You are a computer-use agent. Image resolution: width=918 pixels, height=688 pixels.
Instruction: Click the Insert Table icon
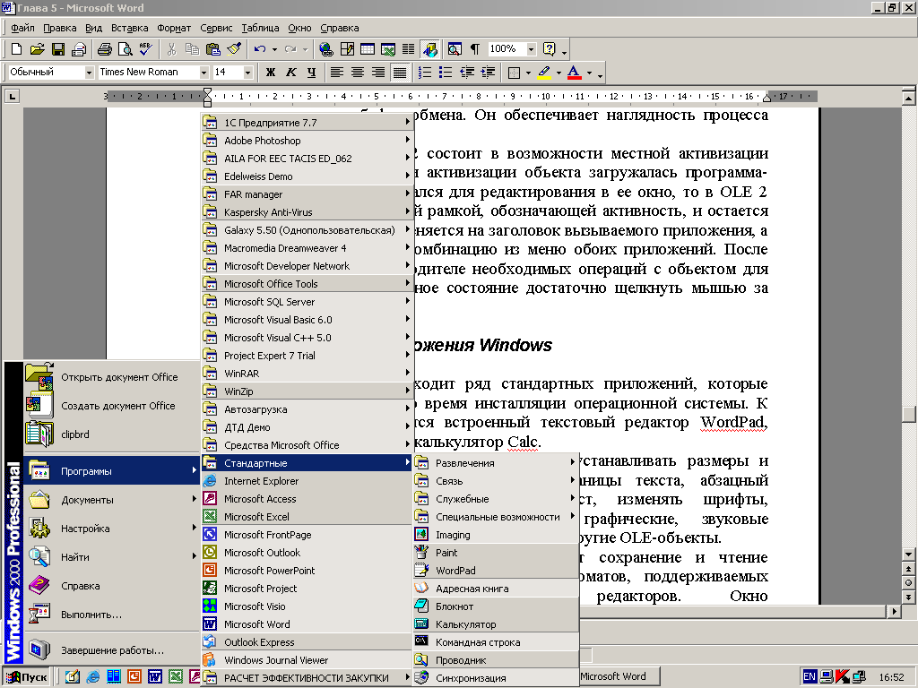pos(368,49)
